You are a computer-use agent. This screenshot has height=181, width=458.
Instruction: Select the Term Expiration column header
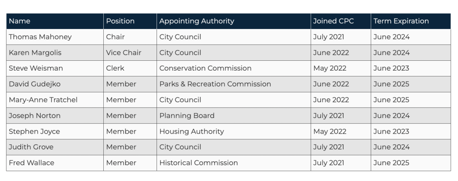click(x=401, y=21)
